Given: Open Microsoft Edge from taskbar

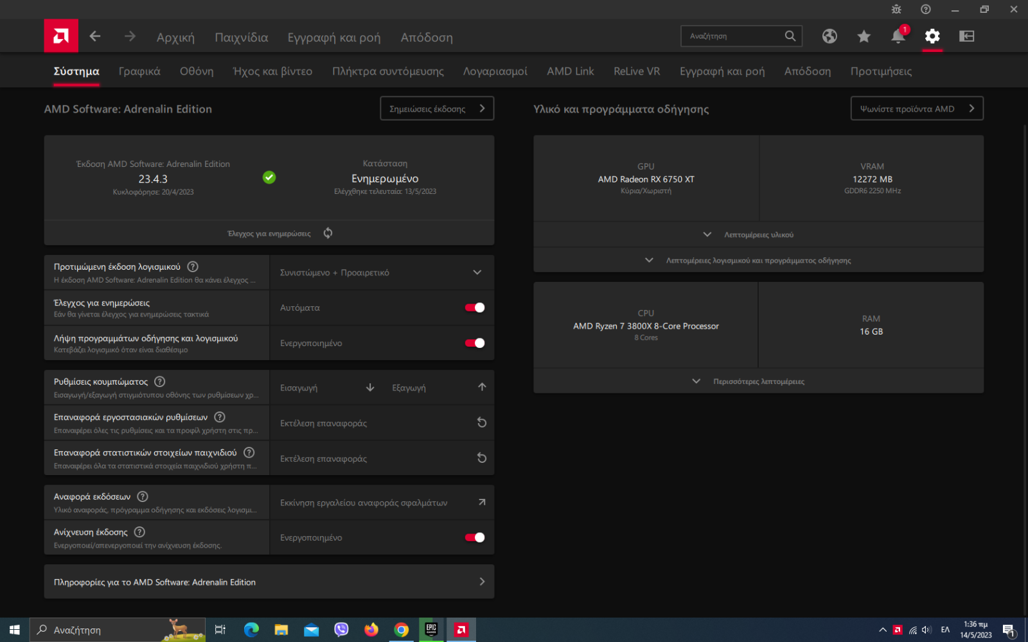Looking at the screenshot, I should 251,630.
